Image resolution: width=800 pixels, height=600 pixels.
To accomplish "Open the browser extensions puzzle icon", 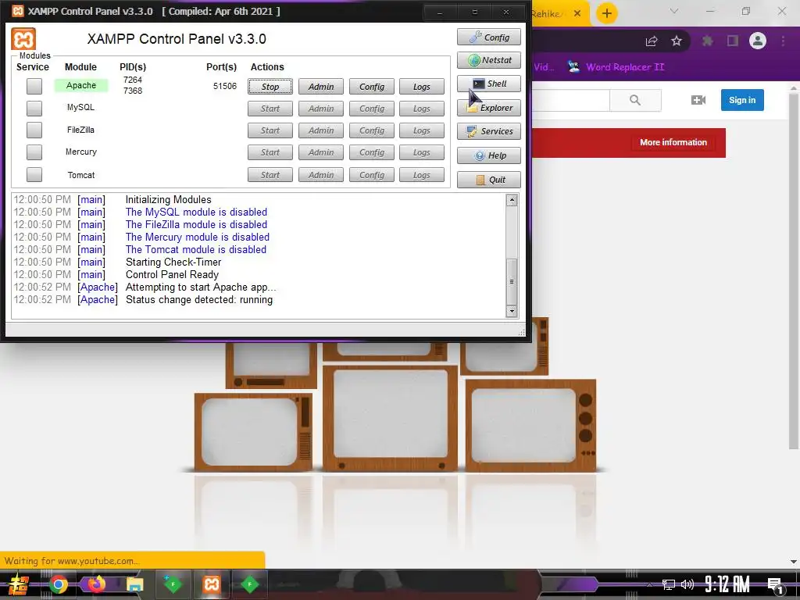I will 708,41.
